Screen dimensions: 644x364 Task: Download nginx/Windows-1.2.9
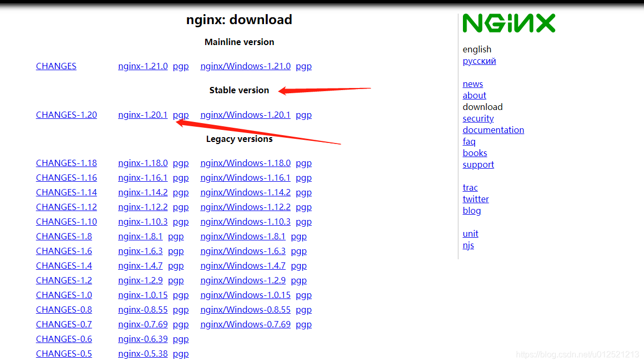(x=243, y=281)
